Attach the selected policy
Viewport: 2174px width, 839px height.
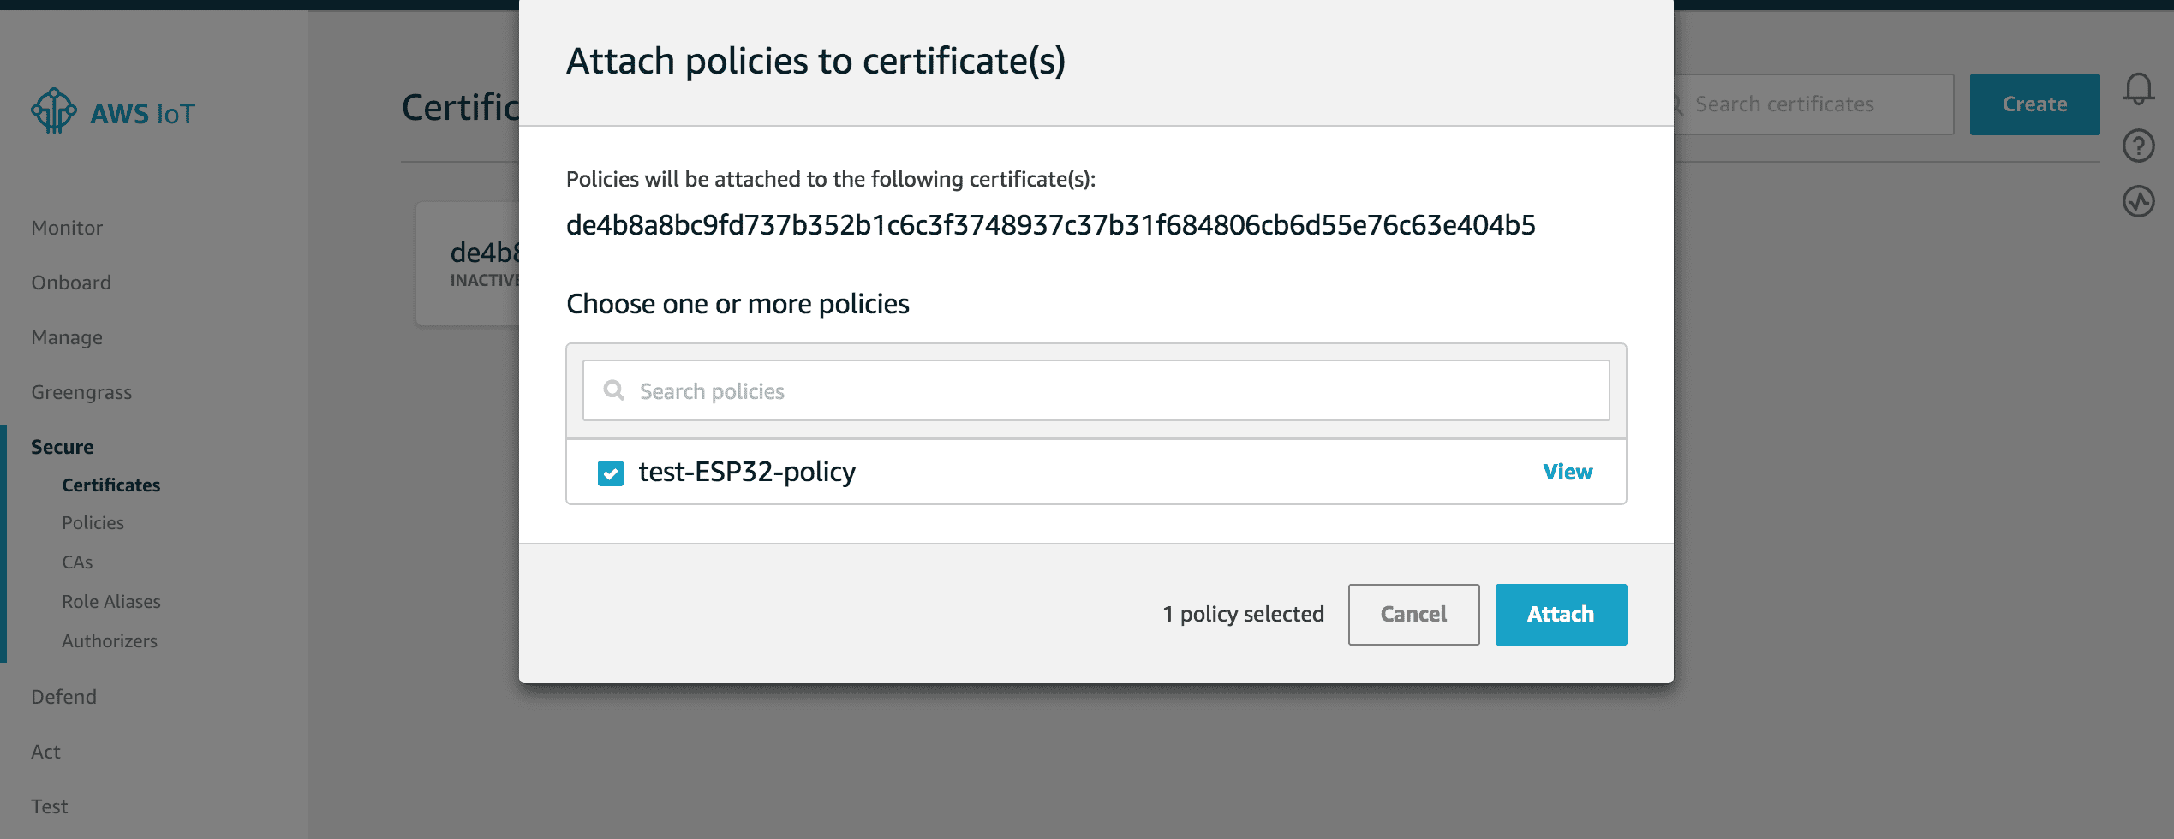tap(1560, 614)
